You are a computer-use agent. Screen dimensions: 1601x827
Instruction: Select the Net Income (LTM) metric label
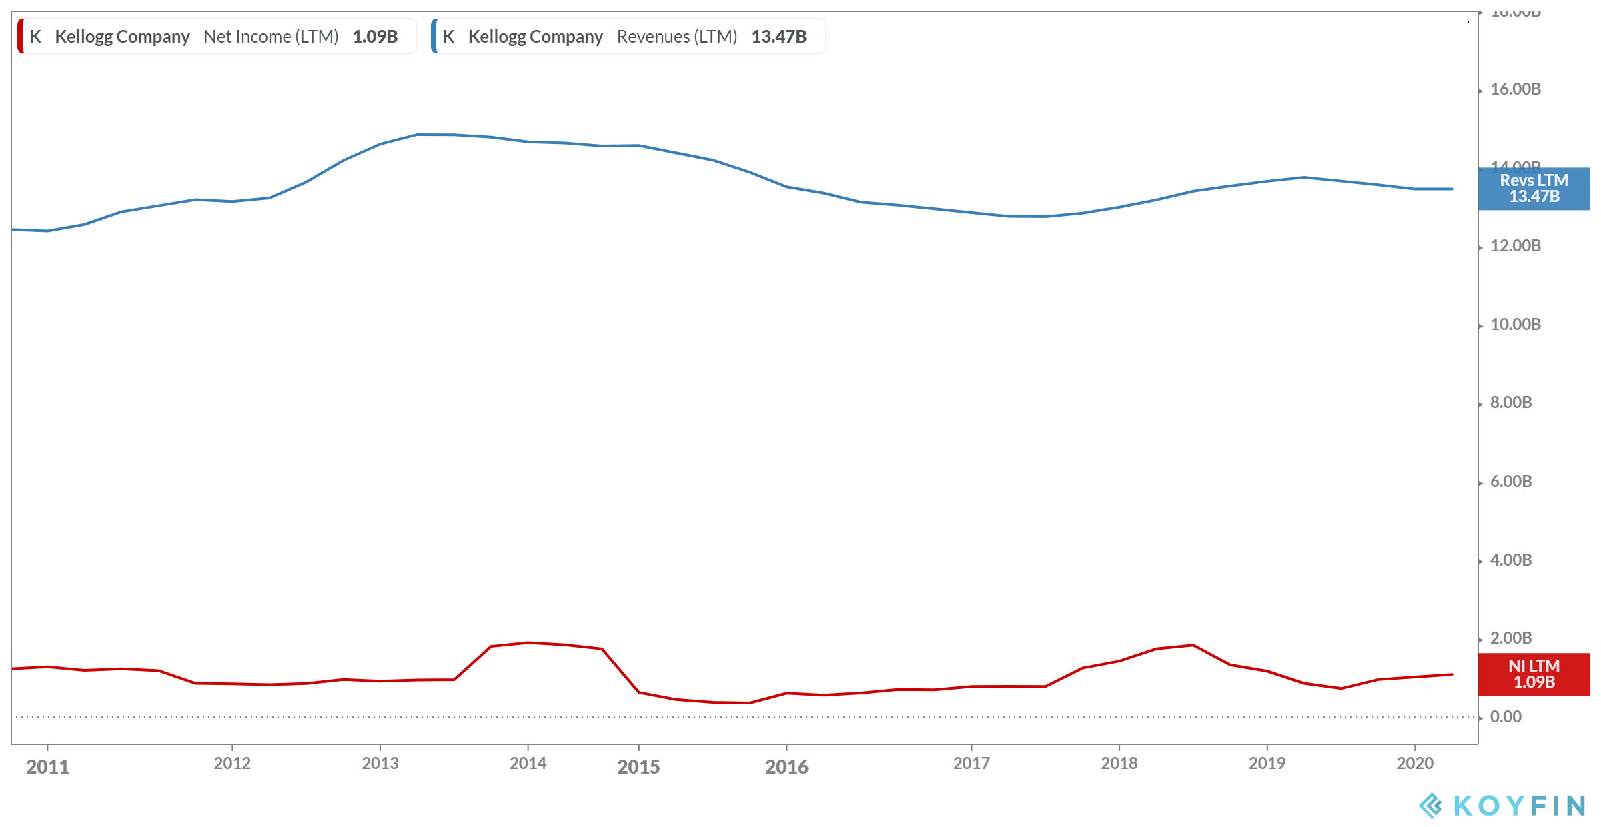tap(272, 37)
